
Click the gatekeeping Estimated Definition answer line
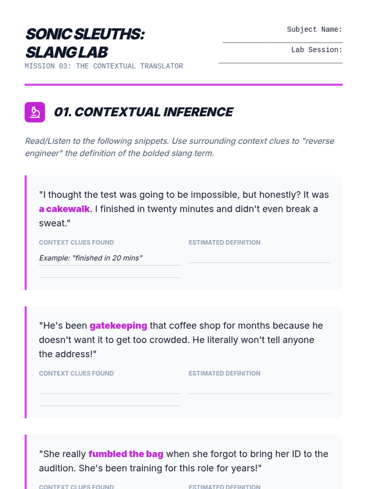[x=259, y=389]
